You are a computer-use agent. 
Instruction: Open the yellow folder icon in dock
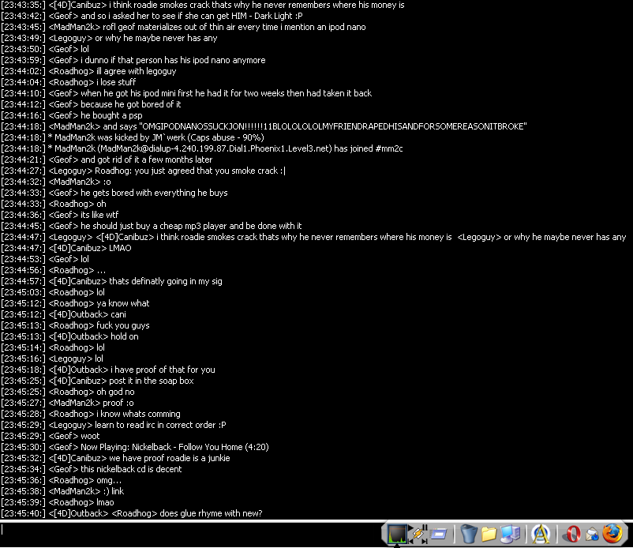coord(489,535)
